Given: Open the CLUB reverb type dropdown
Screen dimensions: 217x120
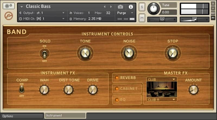Looking at the screenshot, I should 161,79.
